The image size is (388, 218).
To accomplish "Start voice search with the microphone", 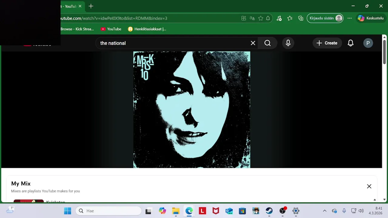I will click(x=288, y=43).
